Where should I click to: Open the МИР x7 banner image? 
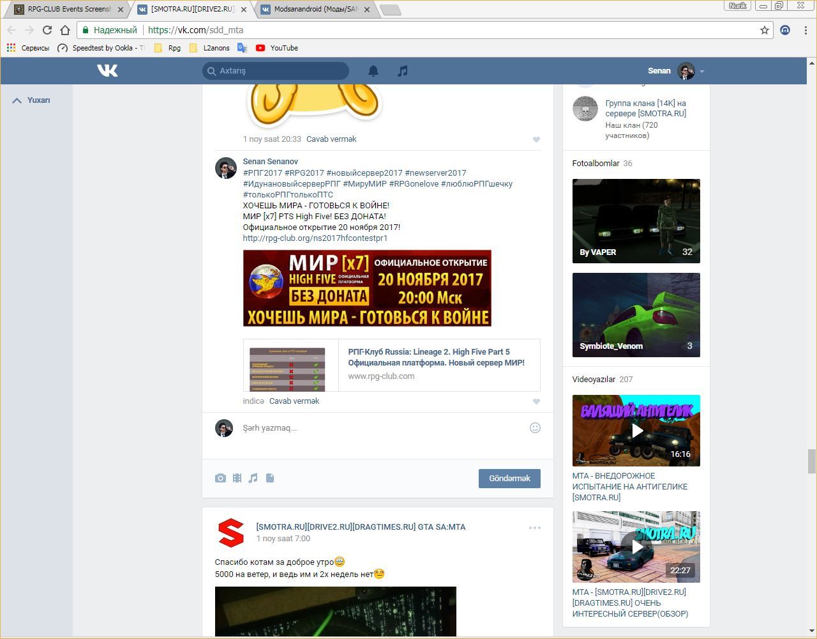[x=367, y=288]
